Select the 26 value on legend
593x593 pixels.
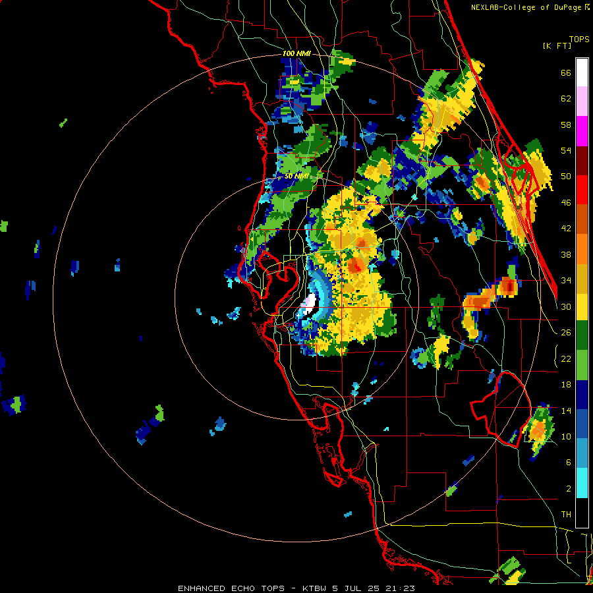tap(566, 333)
